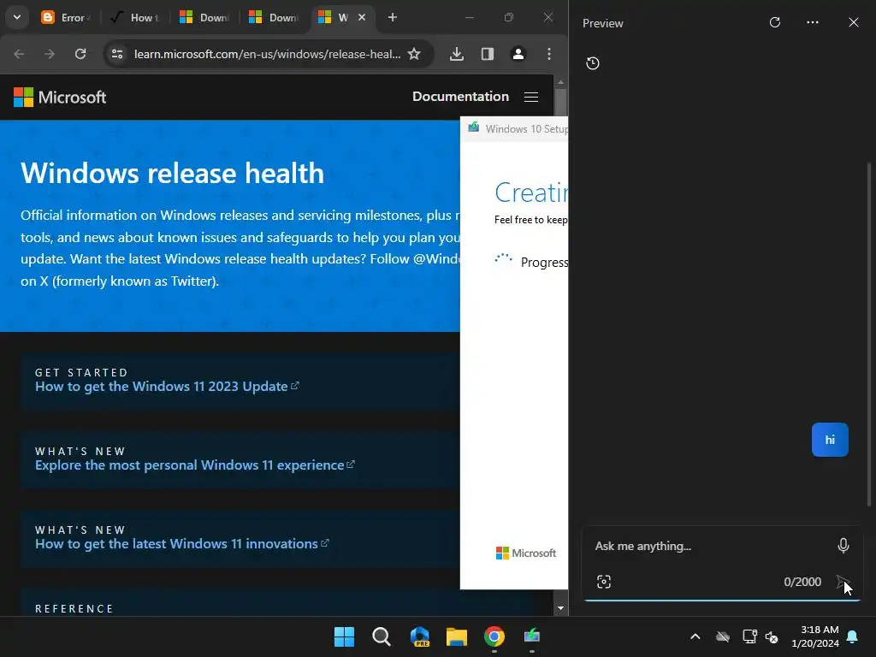Refresh the Copilot Preview panel

coord(774,22)
